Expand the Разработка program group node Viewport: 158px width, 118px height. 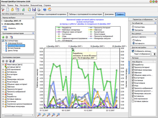point(3,97)
